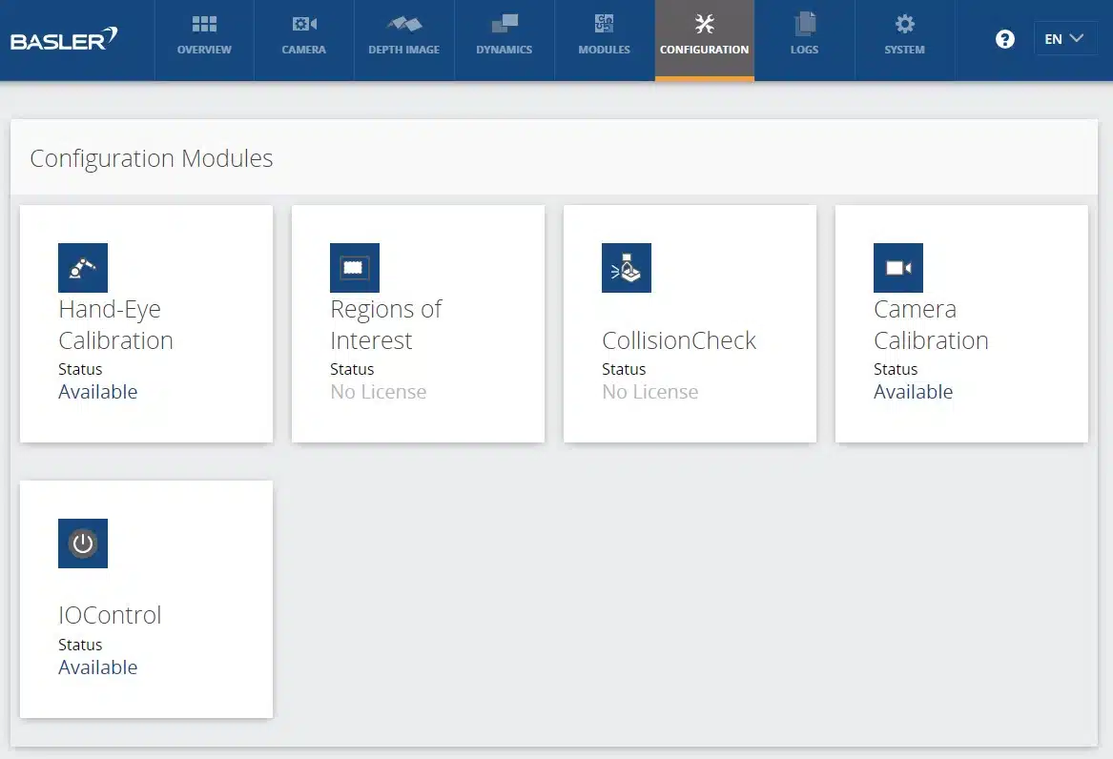Image resolution: width=1113 pixels, height=759 pixels.
Task: Click the IOControl Available status text
Action: [x=97, y=667]
